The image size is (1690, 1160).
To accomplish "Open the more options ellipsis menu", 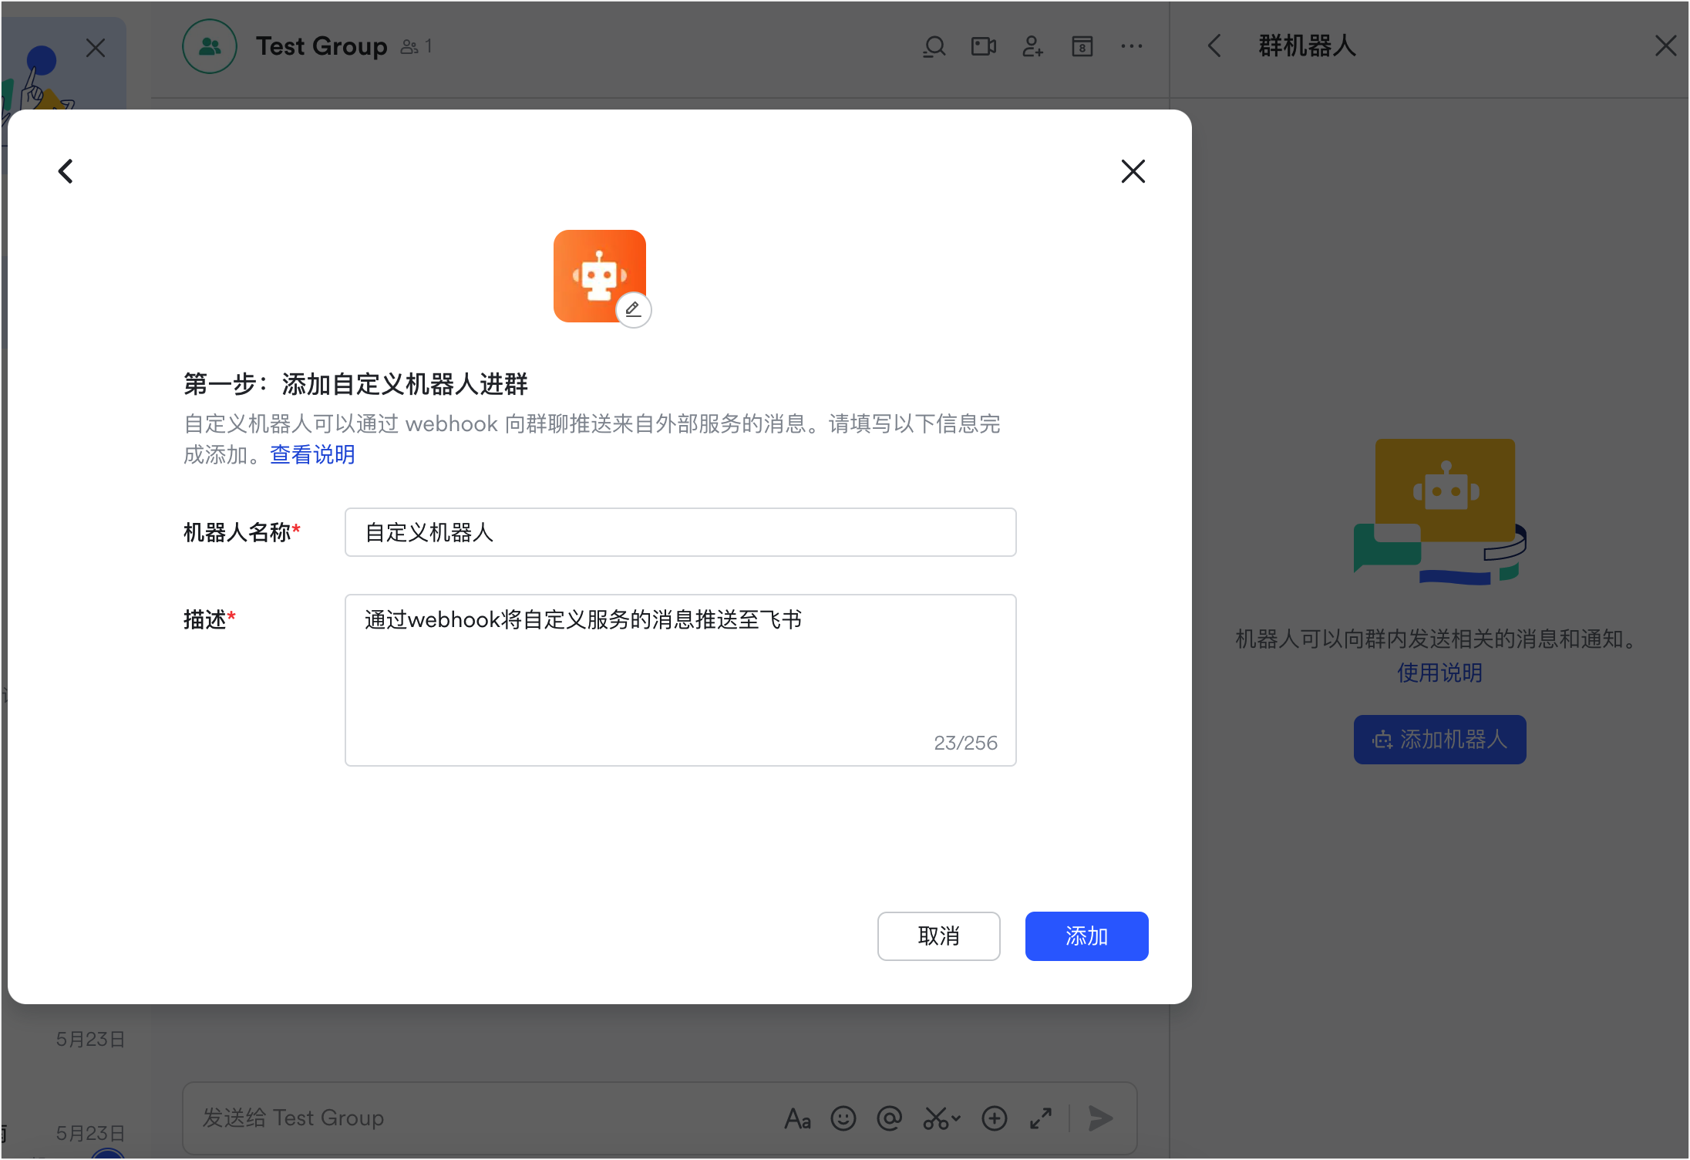I will [x=1131, y=47].
